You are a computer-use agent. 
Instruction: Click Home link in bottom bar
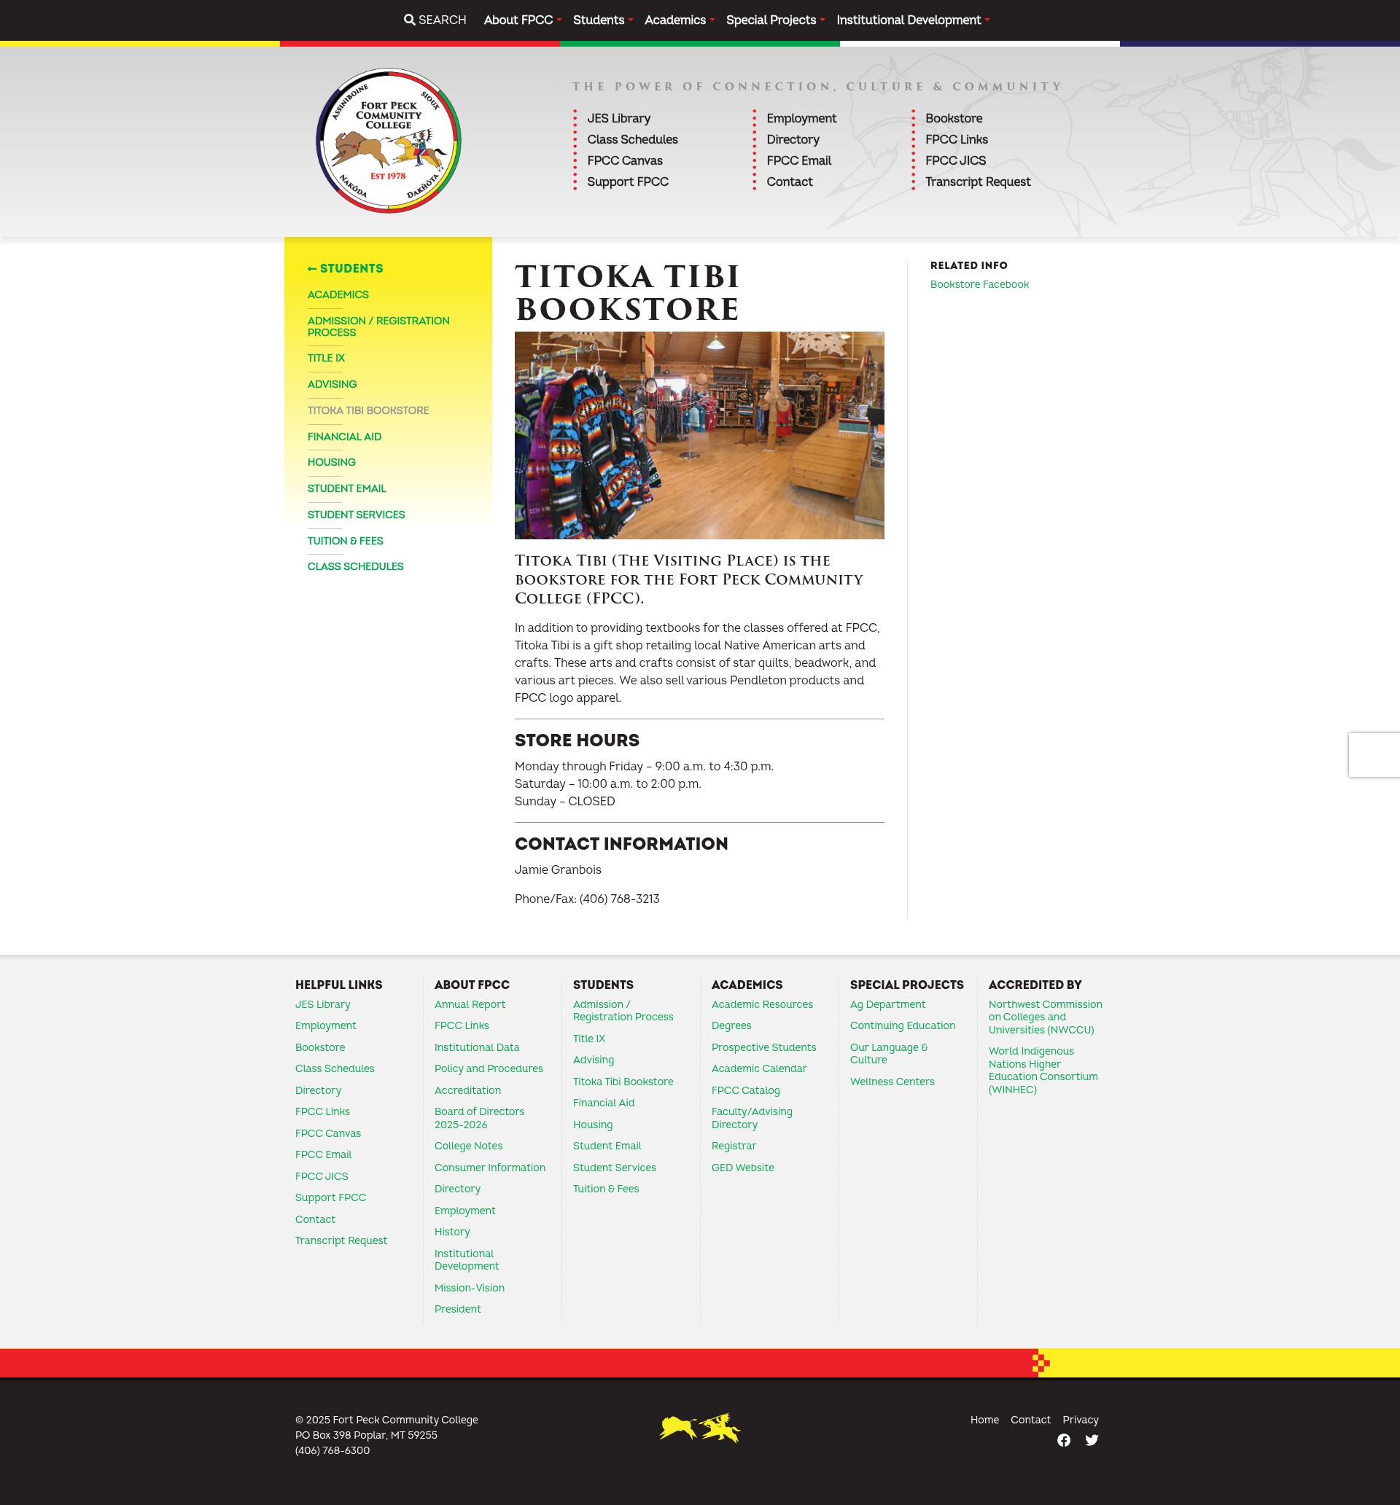pos(984,1420)
